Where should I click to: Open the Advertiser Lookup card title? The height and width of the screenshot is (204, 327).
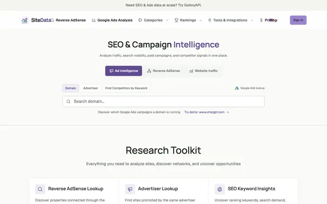[158, 189]
